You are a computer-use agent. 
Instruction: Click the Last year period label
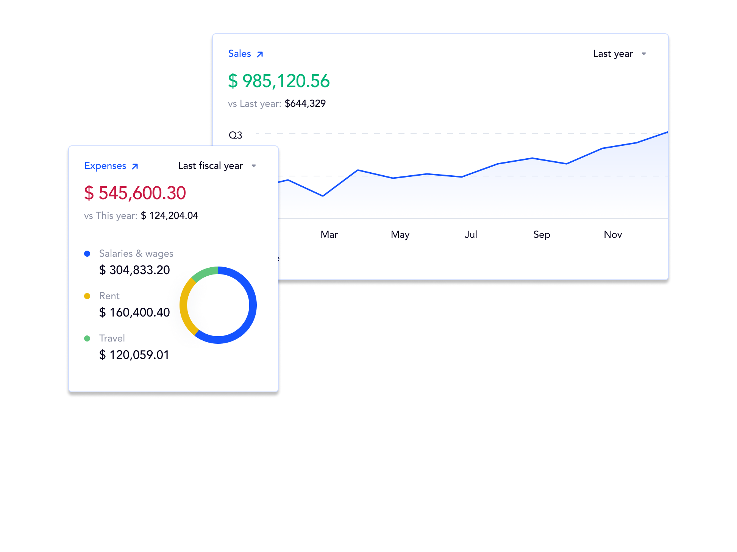(612, 54)
